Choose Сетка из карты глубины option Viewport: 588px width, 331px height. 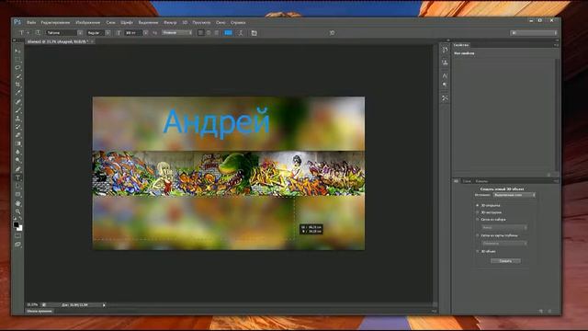pos(478,235)
